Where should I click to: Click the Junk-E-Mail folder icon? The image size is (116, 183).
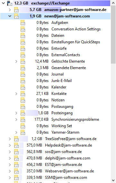pyautogui.click(x=23, y=81)
